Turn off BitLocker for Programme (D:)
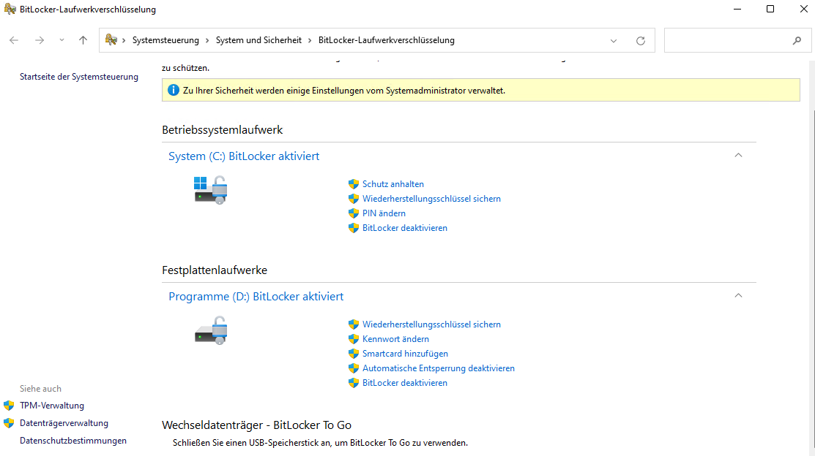Viewport: 815px width, 456px height. click(x=404, y=382)
